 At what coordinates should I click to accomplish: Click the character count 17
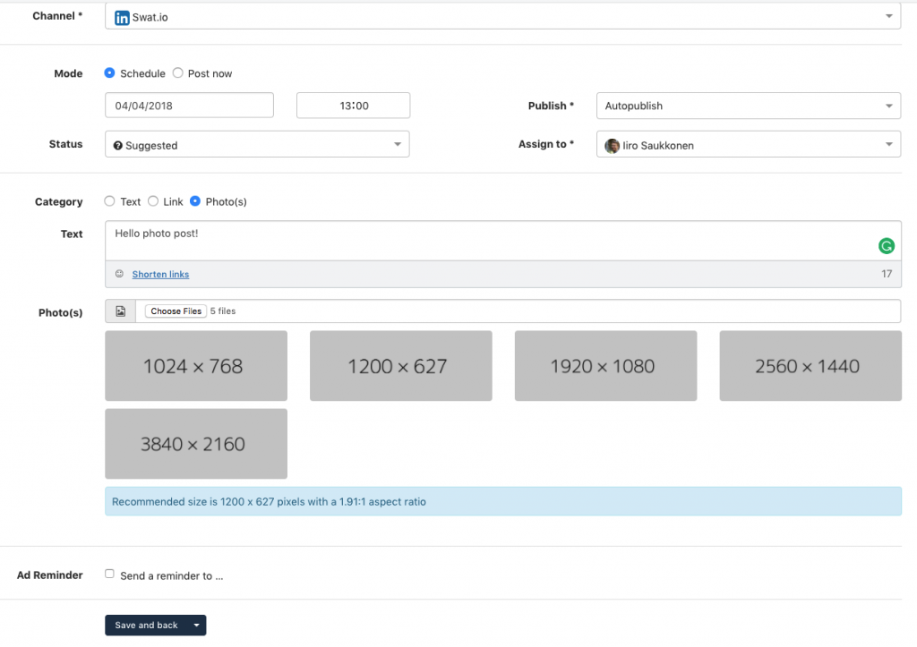click(887, 274)
